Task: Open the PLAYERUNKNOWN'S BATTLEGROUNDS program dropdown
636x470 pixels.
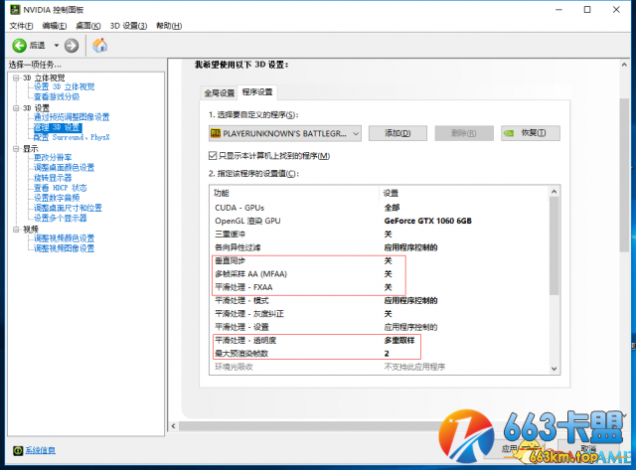Action: [x=285, y=133]
